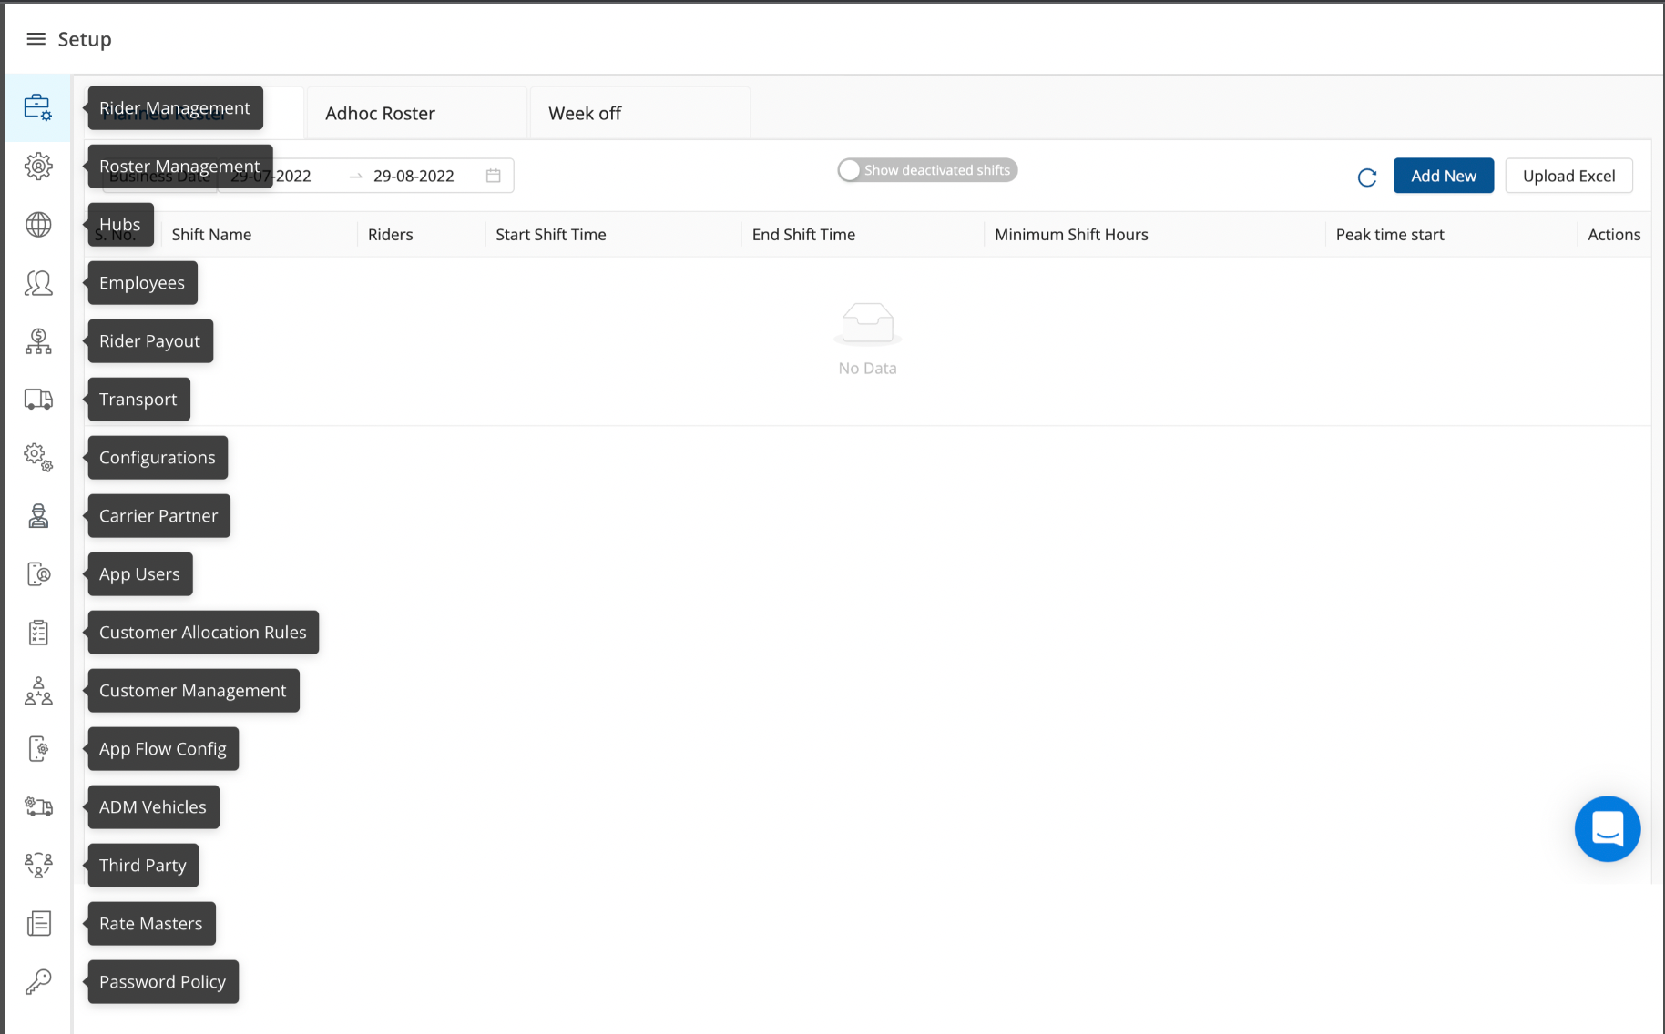
Task: Open the Rate Masters icon
Action: (37, 924)
